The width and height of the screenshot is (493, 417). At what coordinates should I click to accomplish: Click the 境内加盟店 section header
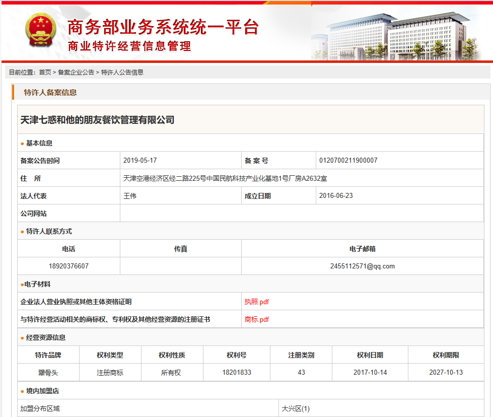[42, 391]
